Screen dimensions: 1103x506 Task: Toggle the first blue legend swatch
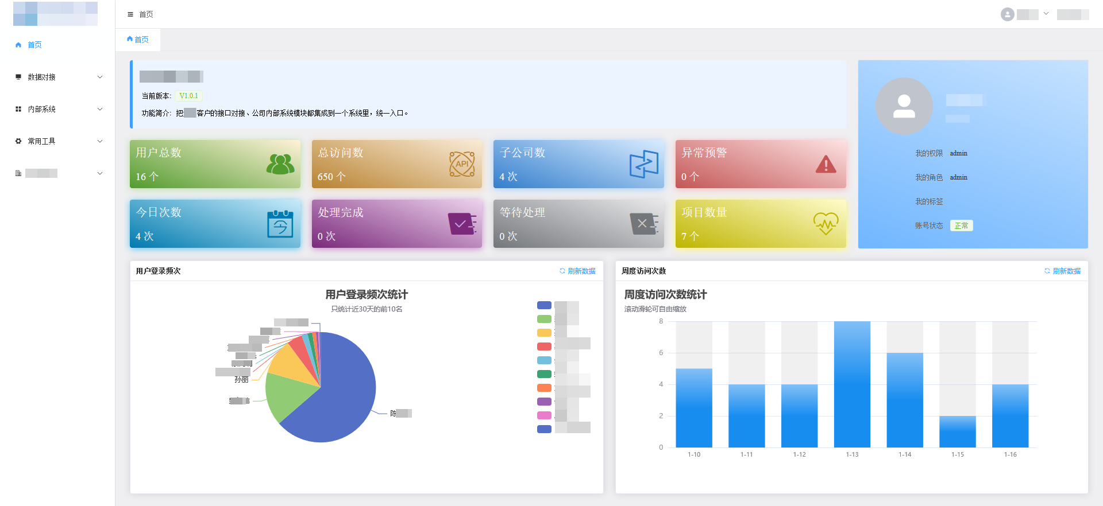click(544, 305)
